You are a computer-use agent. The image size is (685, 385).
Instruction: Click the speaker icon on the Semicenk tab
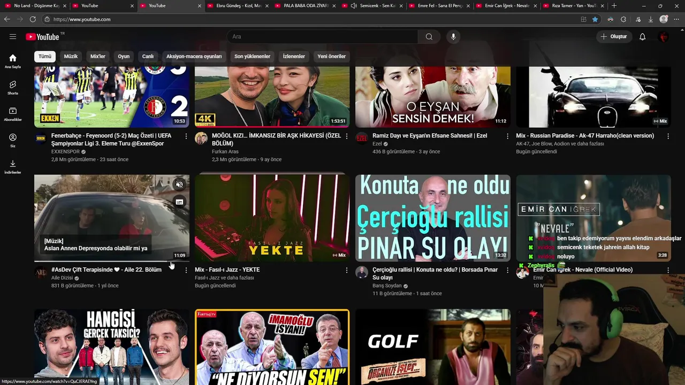point(354,5)
